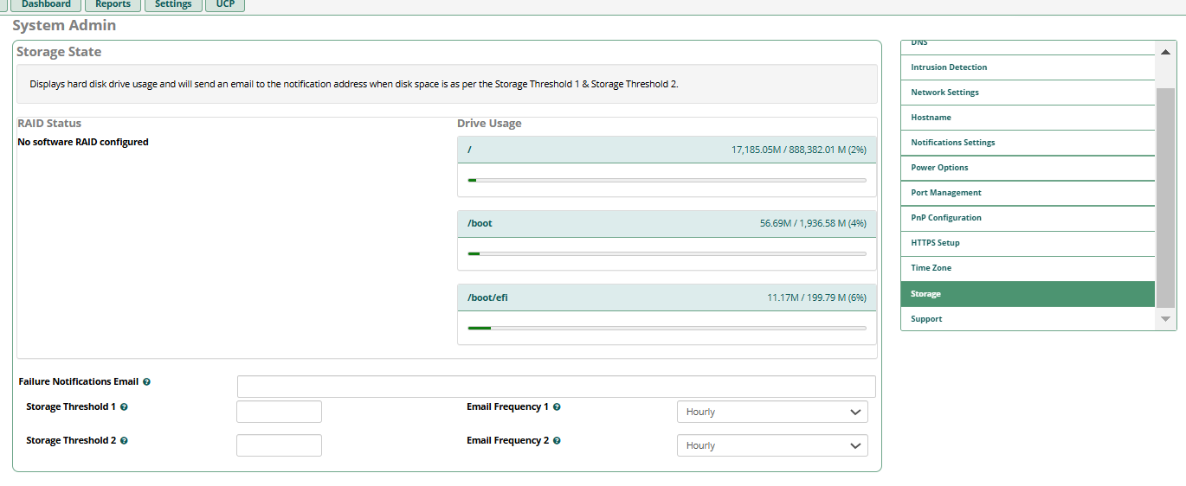This screenshot has height=486, width=1186.
Task: Select Hostname in the sidebar menu
Action: coord(1028,118)
